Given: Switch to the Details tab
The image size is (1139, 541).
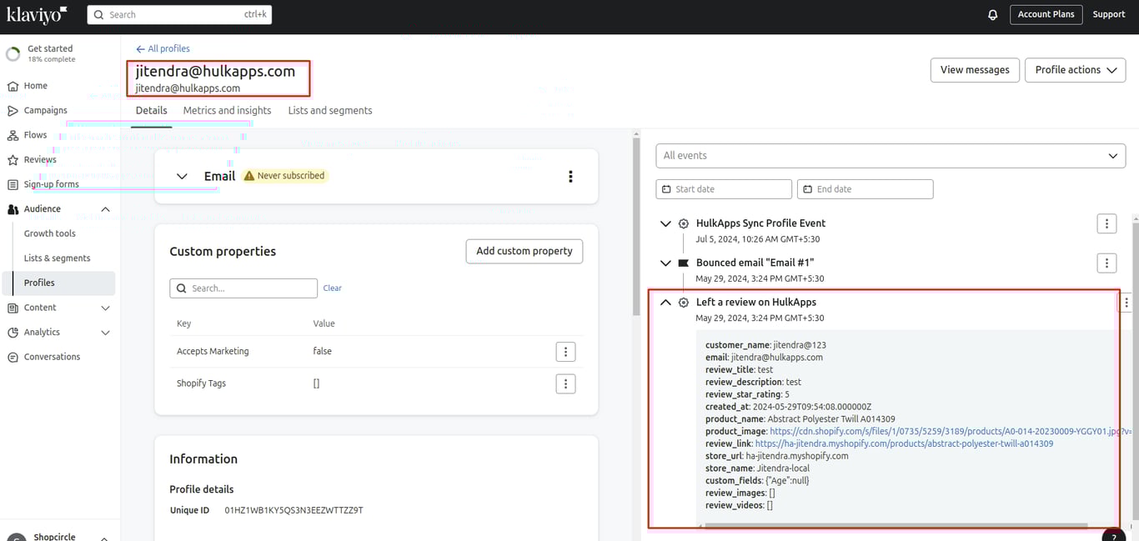Looking at the screenshot, I should [152, 111].
